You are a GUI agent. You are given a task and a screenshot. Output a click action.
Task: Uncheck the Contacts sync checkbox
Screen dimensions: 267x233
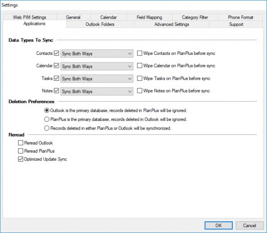[x=57, y=54]
